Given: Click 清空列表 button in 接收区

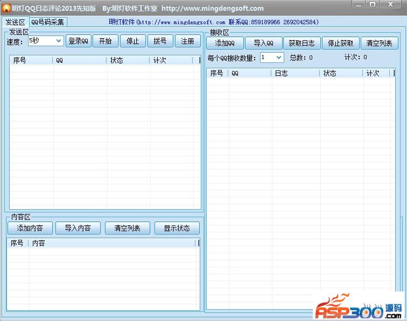Looking at the screenshot, I should (379, 43).
